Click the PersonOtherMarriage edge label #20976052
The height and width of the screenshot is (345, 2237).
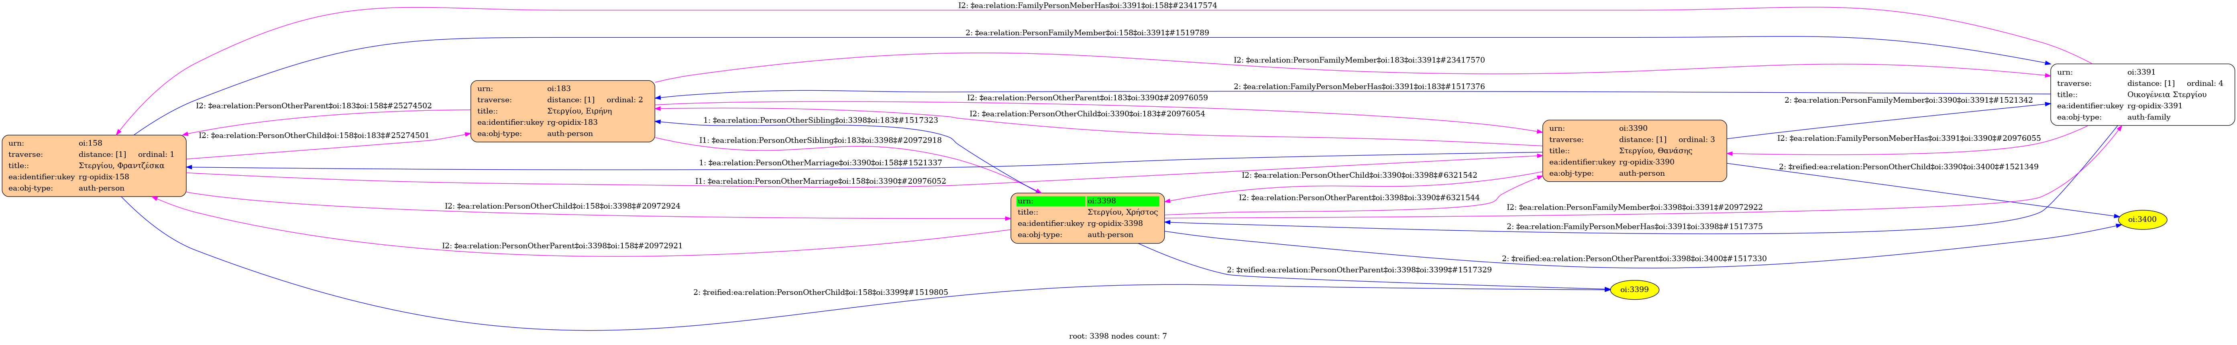[x=820, y=181]
